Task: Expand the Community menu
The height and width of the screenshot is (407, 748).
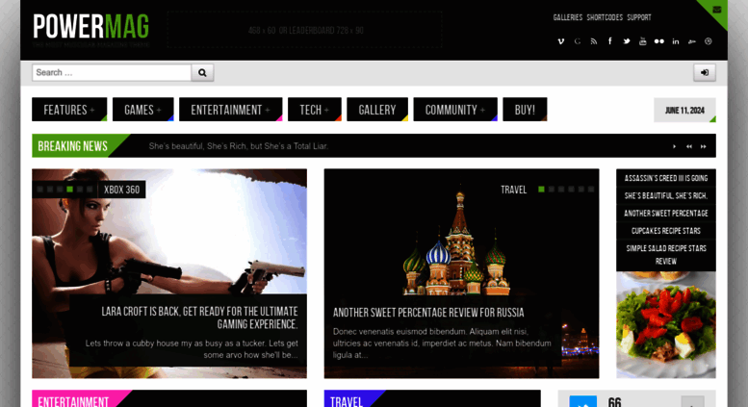Action: (455, 110)
